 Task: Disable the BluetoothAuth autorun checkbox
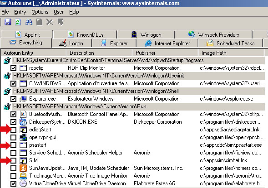coord(13,114)
